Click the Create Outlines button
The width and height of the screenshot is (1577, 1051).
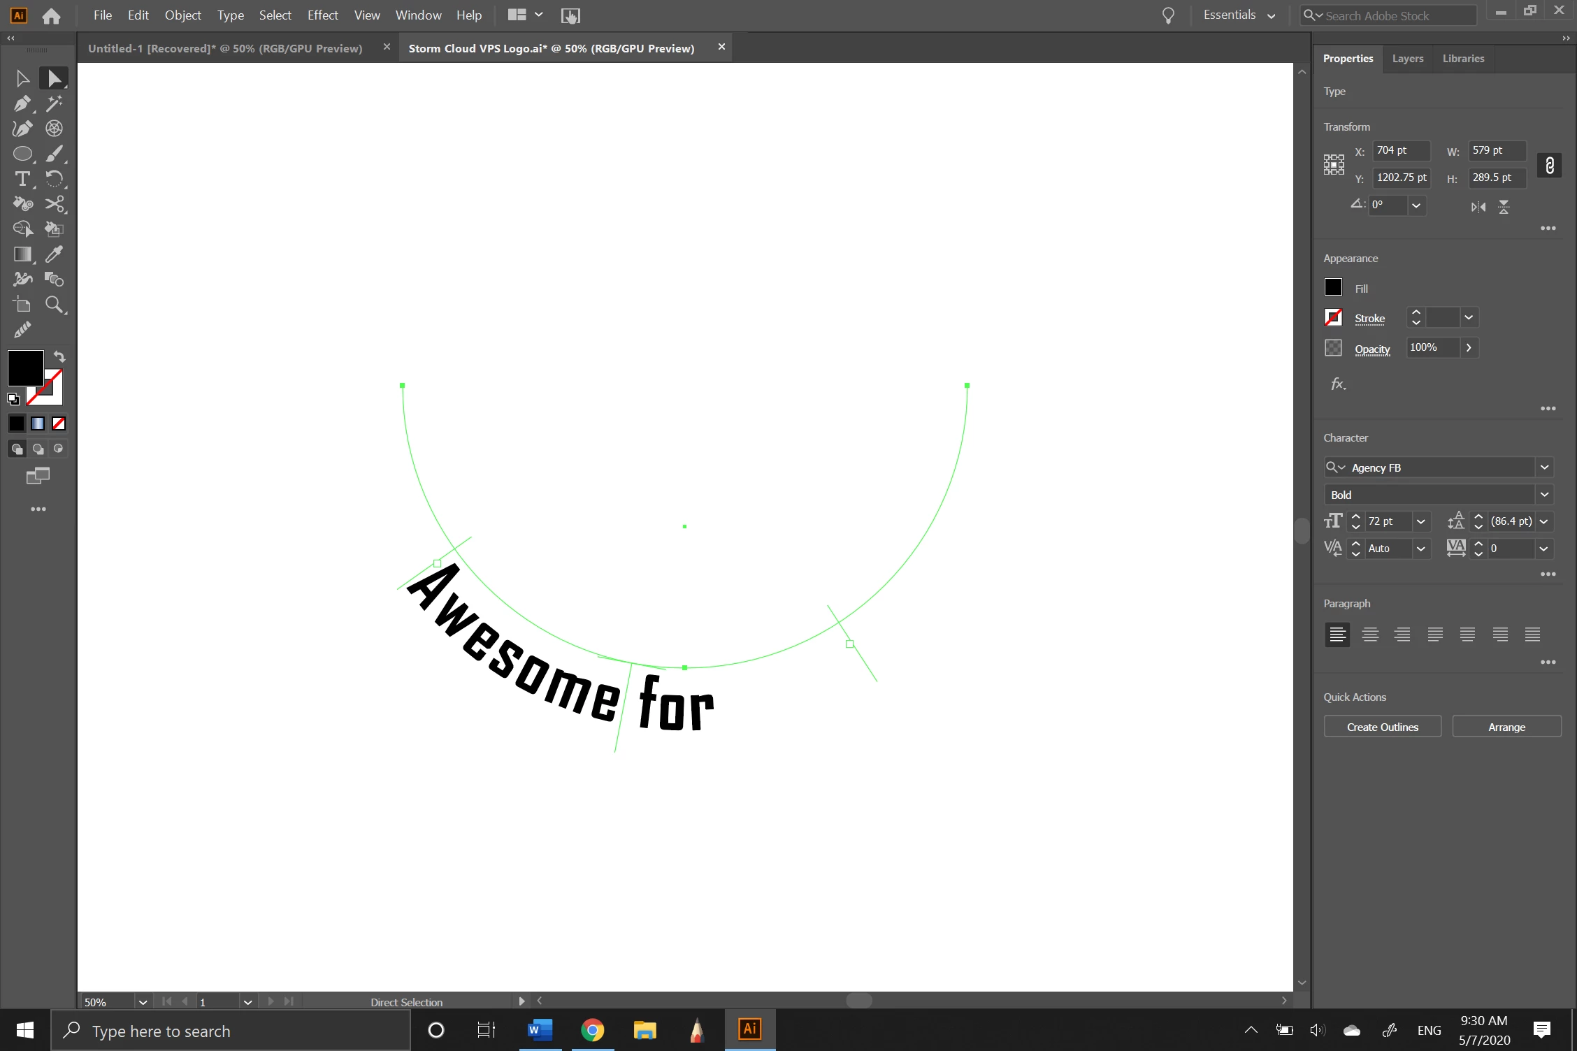(1382, 727)
